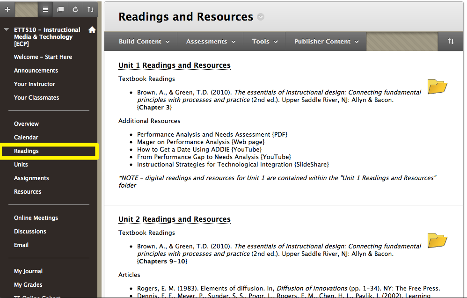Click Performance Analysis and Needs Assessment {PDF} text

click(212, 135)
